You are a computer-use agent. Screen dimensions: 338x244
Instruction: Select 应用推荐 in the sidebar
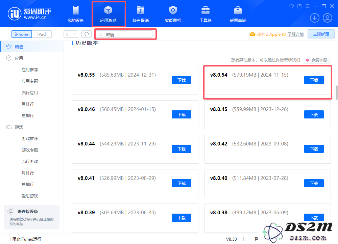(x=30, y=70)
